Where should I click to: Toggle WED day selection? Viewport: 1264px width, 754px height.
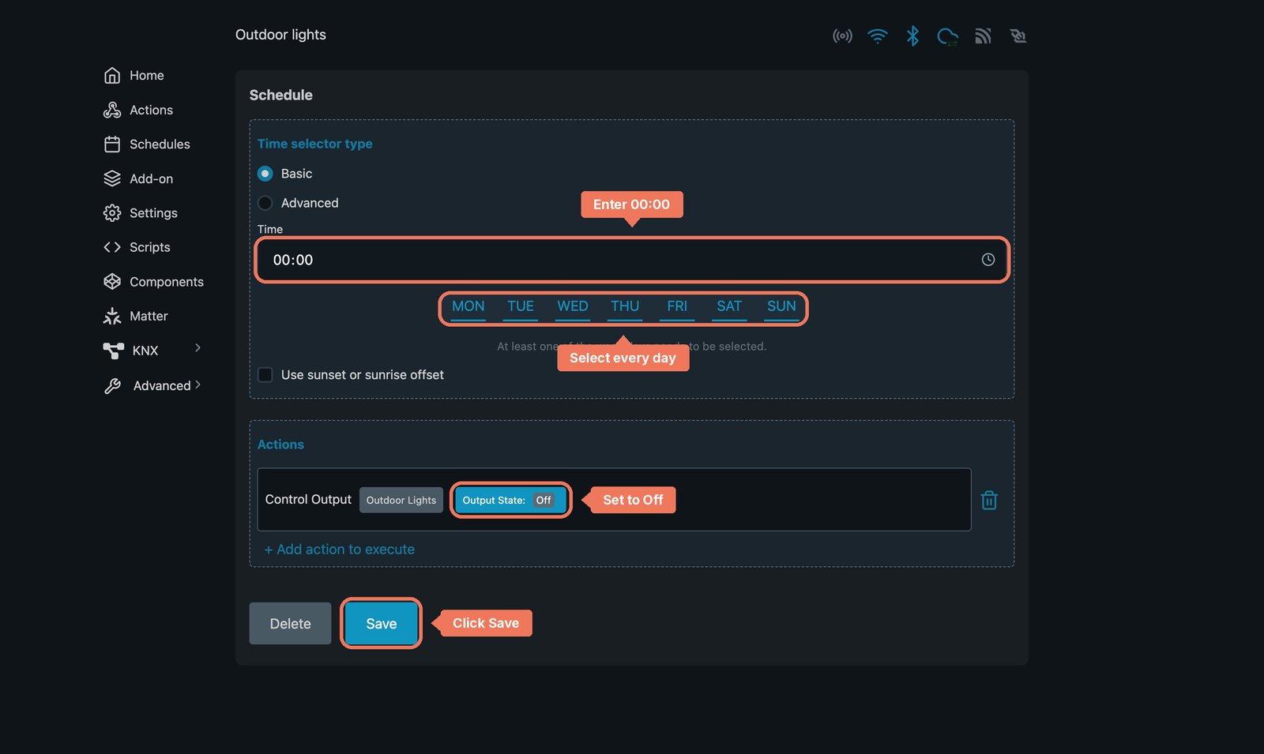pos(573,307)
